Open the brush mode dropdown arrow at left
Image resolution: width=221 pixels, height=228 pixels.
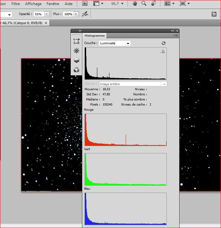(x=9, y=15)
